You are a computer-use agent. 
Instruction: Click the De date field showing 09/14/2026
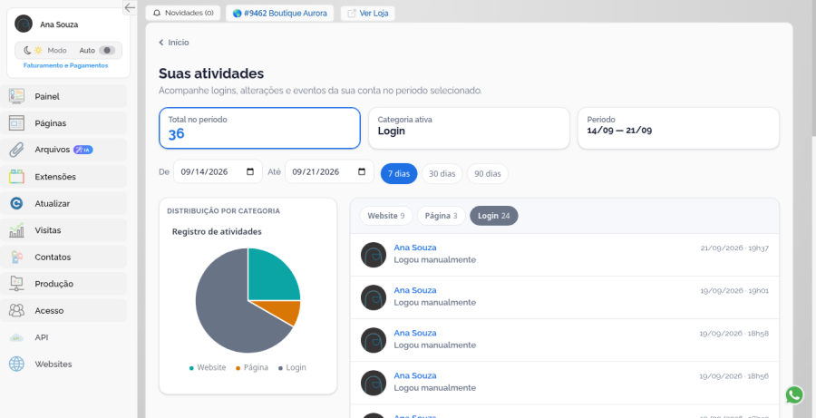click(x=218, y=171)
